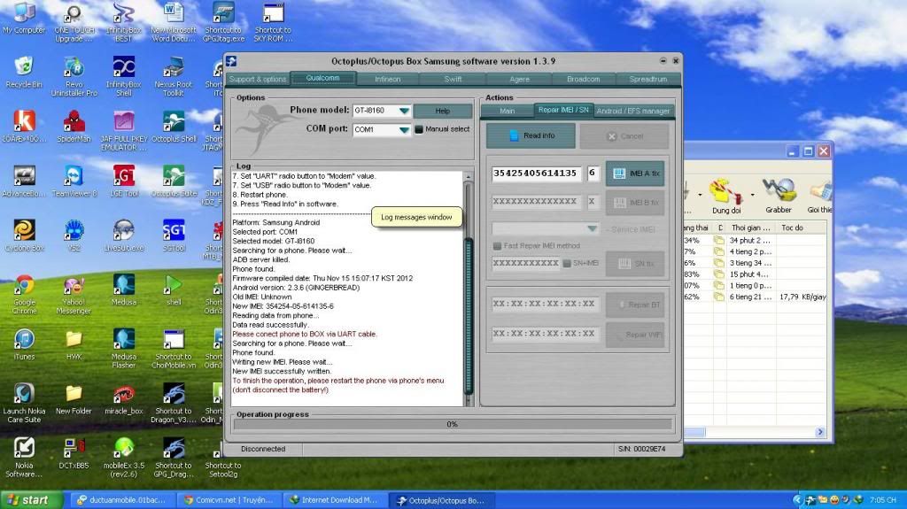
Task: Open the Android / EFS manager tab
Action: (x=632, y=111)
